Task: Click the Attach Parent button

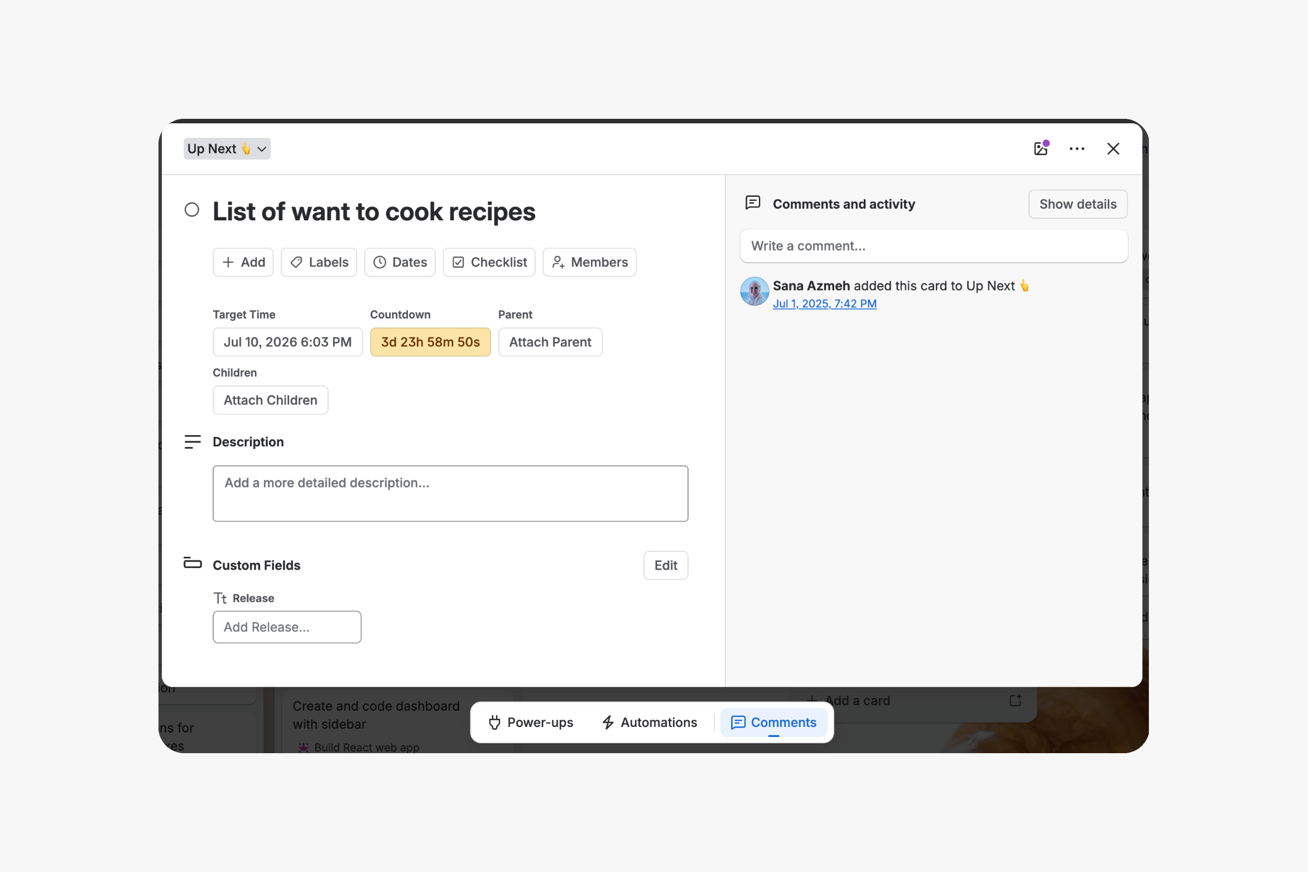Action: click(x=550, y=342)
